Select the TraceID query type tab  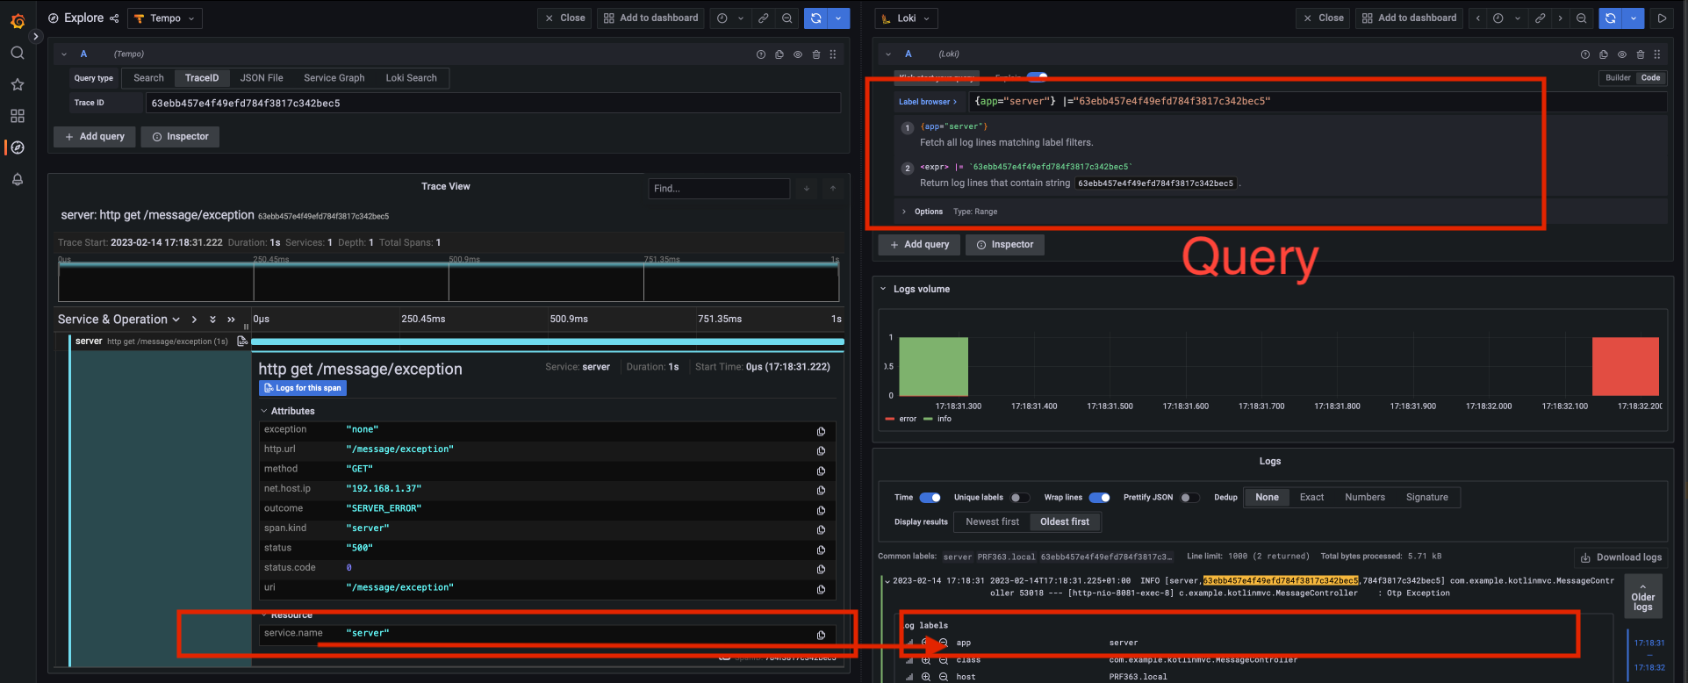pos(202,78)
